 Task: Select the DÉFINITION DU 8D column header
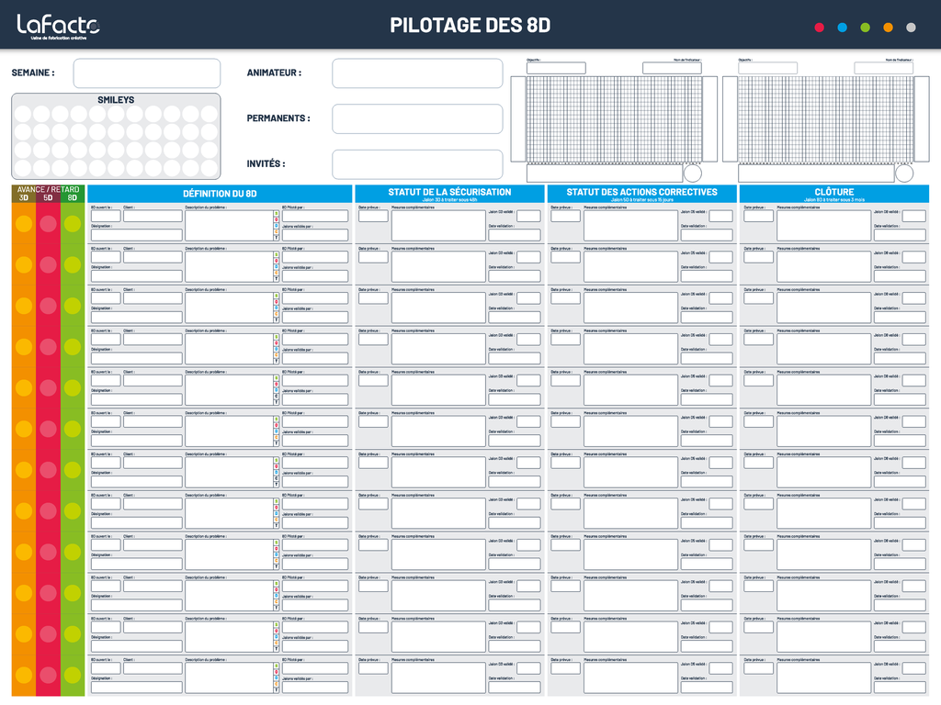pos(220,194)
